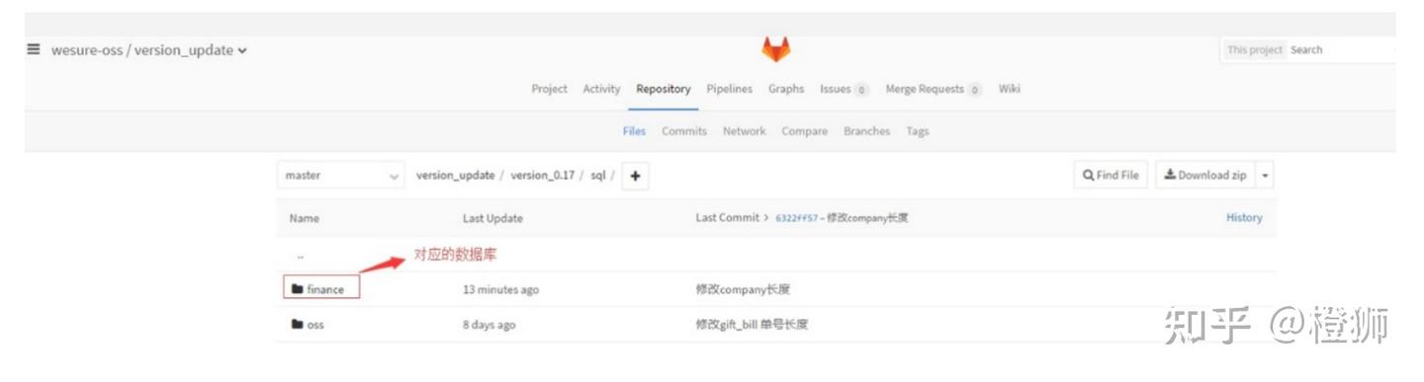Click the Last Update column header
Viewport: 1424px width, 382px height.
tap(492, 218)
